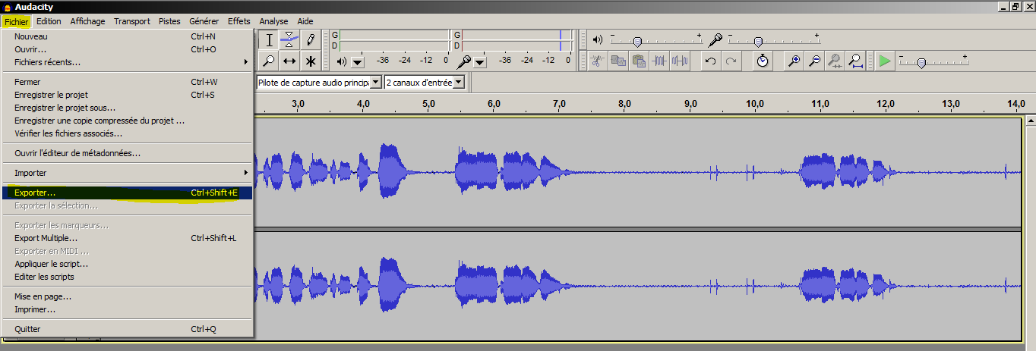Choose Export Multiple... entry
This screenshot has width=1036, height=351.
pos(128,238)
